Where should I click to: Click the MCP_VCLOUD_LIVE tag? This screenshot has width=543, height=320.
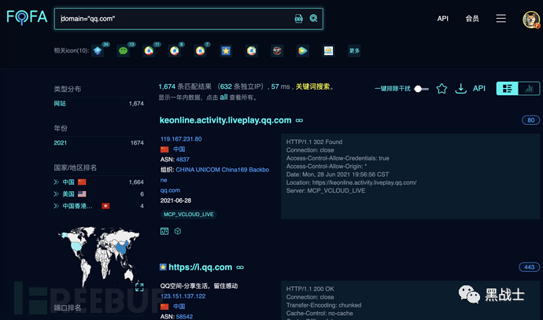188,215
